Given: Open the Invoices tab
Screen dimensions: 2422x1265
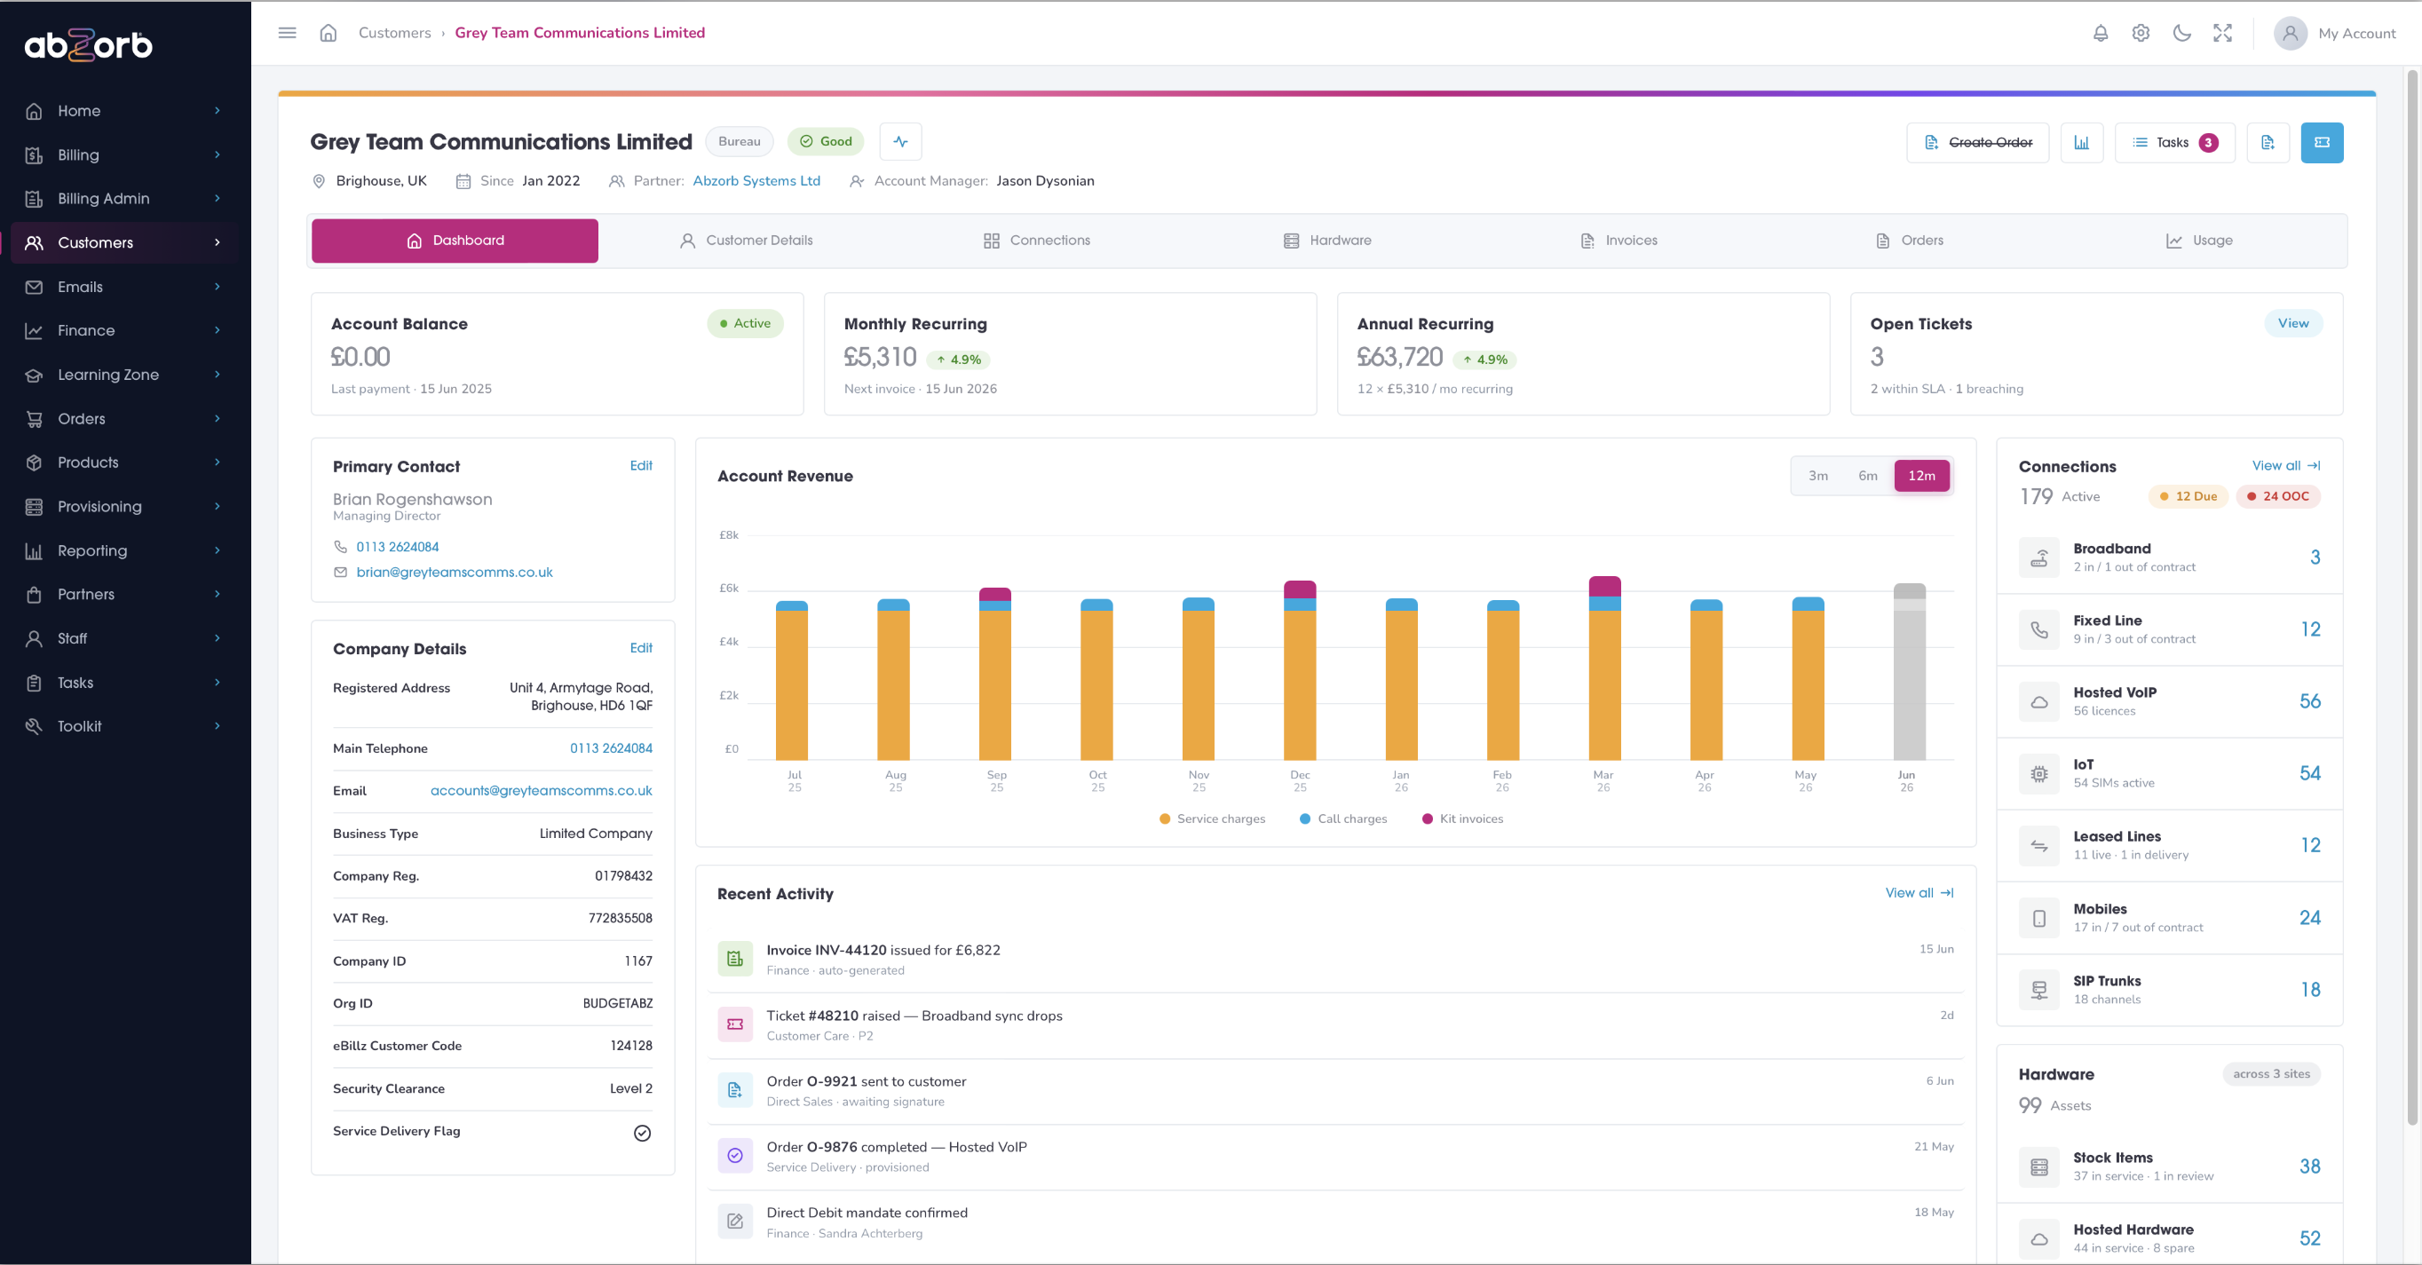Looking at the screenshot, I should click(1619, 241).
